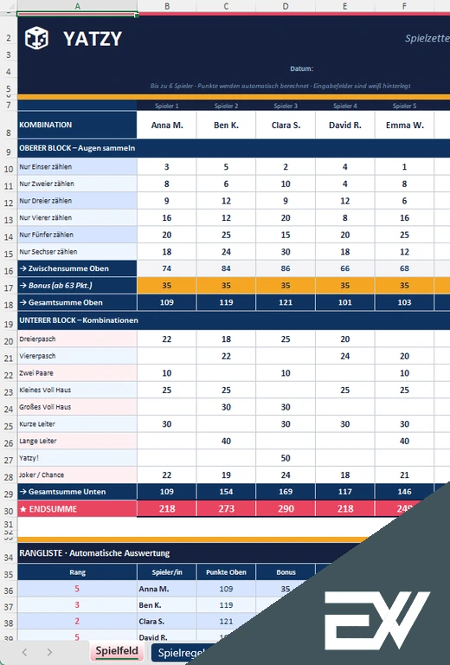Switch to the Spielregeln sheet tab
450x665 pixels.
182,652
